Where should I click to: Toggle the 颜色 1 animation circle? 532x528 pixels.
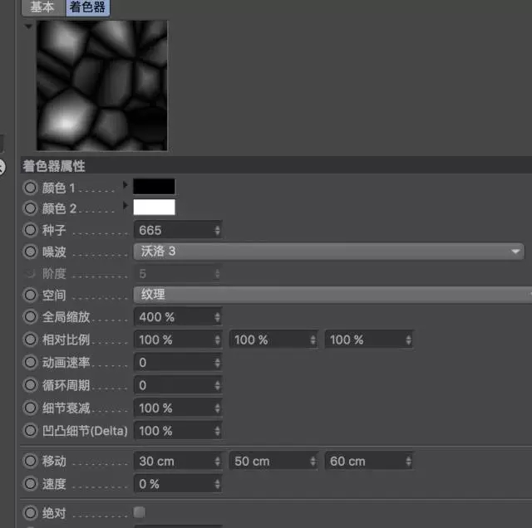pyautogui.click(x=30, y=188)
